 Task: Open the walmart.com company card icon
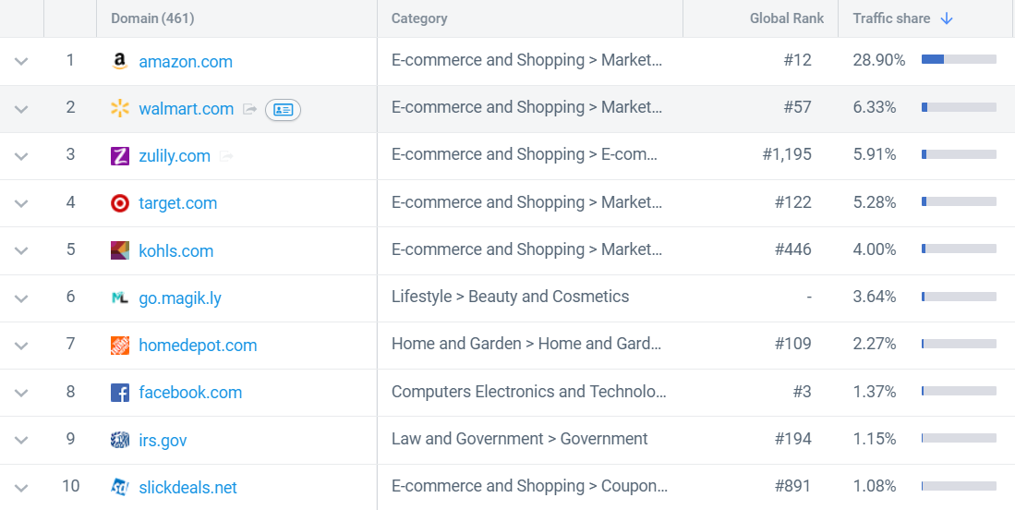click(283, 109)
